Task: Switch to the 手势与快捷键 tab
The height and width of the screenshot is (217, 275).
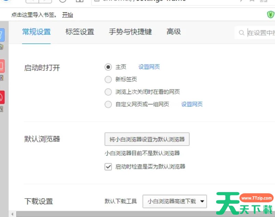Action: [x=130, y=32]
